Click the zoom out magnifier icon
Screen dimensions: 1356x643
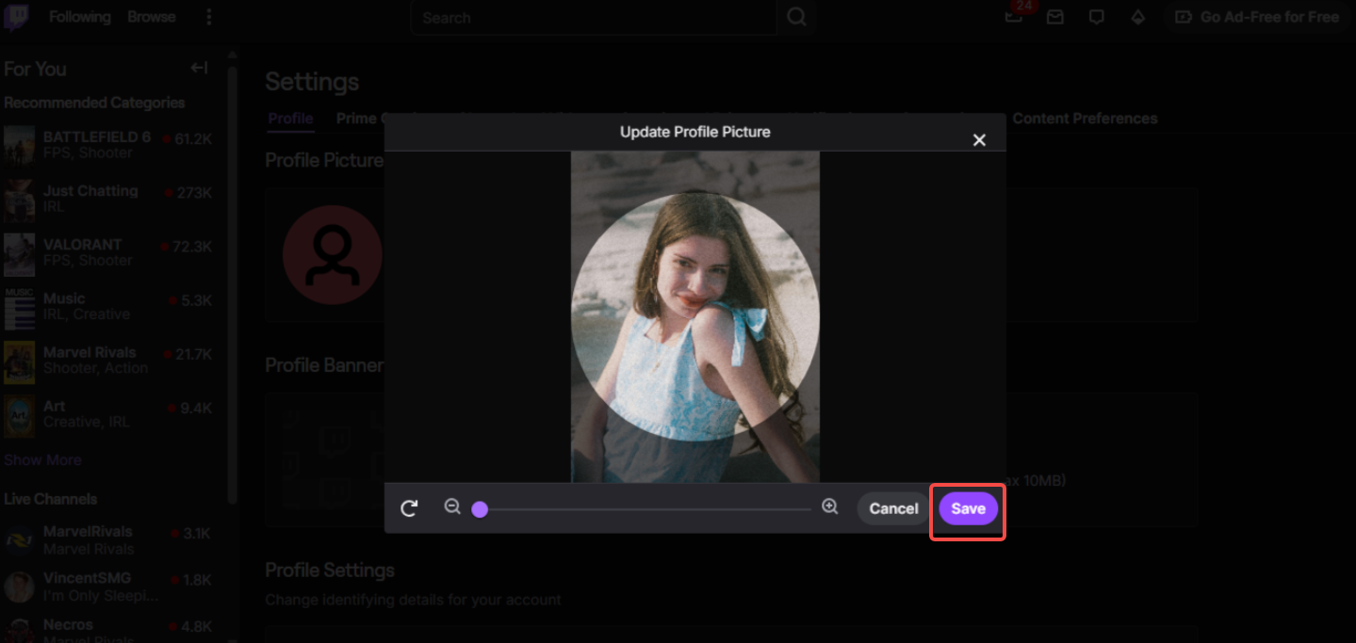coord(452,507)
